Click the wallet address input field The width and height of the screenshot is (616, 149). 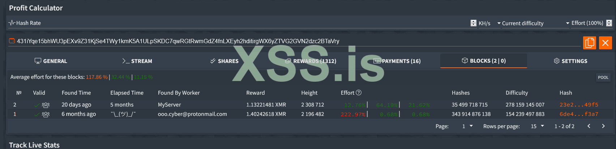(295, 41)
